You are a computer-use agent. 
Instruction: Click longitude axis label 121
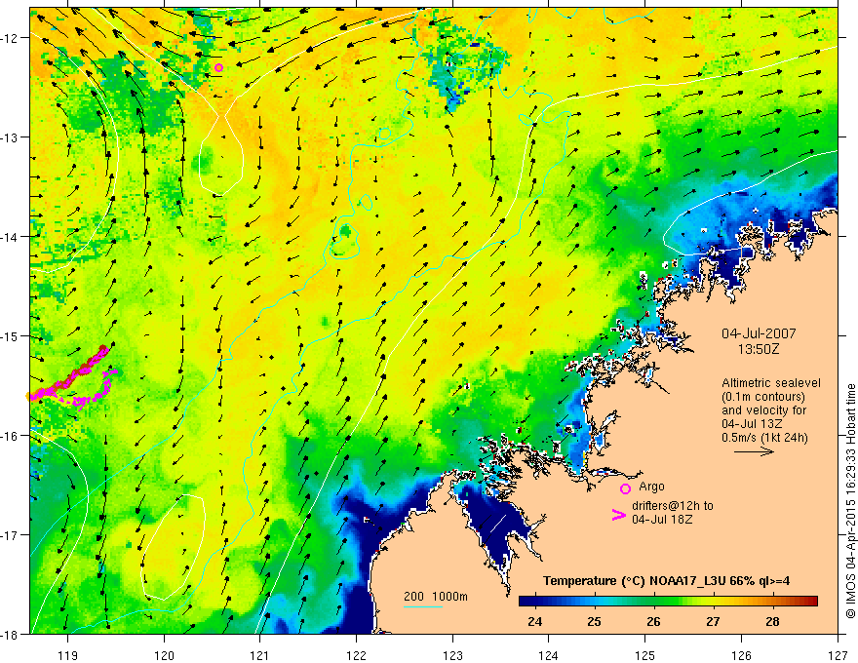[260, 655]
